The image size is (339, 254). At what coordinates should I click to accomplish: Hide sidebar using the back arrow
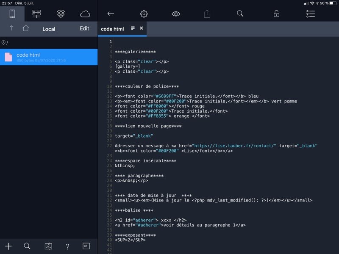[111, 14]
